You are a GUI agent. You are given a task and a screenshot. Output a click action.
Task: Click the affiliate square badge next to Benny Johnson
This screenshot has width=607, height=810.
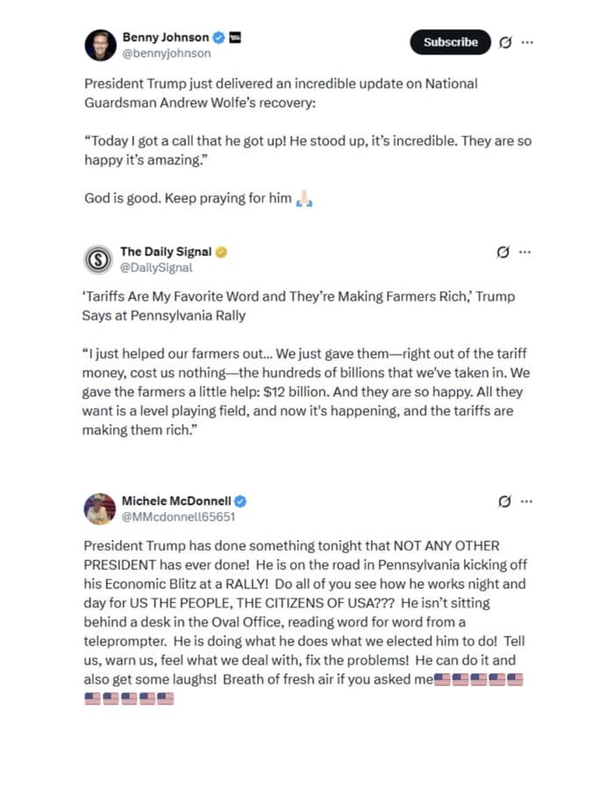point(235,37)
